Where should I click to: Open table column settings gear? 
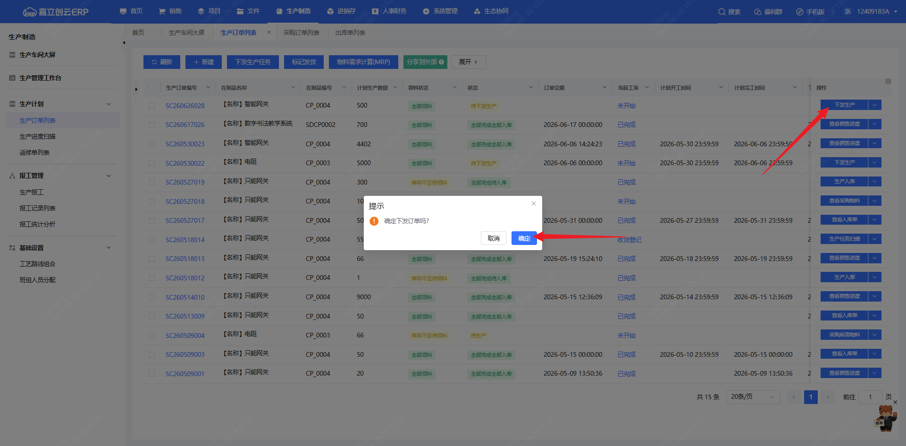[888, 81]
